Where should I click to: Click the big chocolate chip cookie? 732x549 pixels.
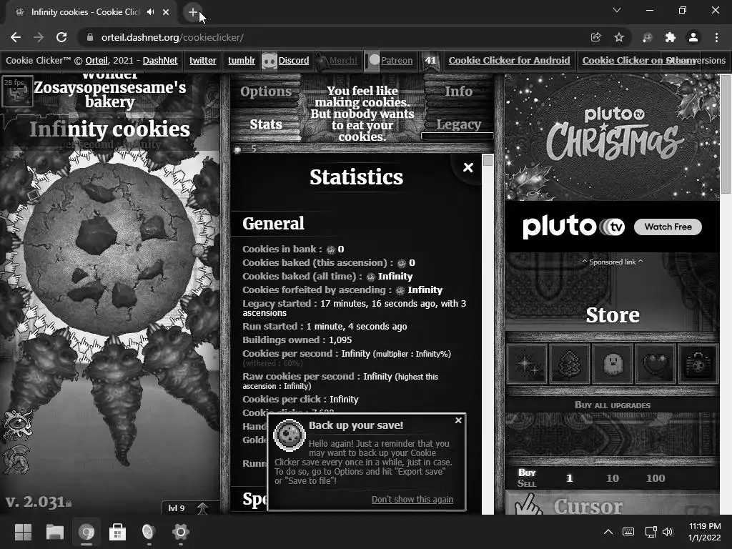(109, 249)
